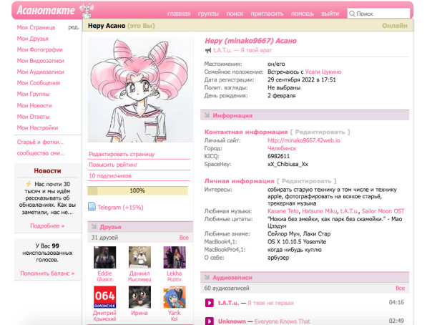
Task: Click the Асанотакте site logo text
Action: click(x=46, y=10)
